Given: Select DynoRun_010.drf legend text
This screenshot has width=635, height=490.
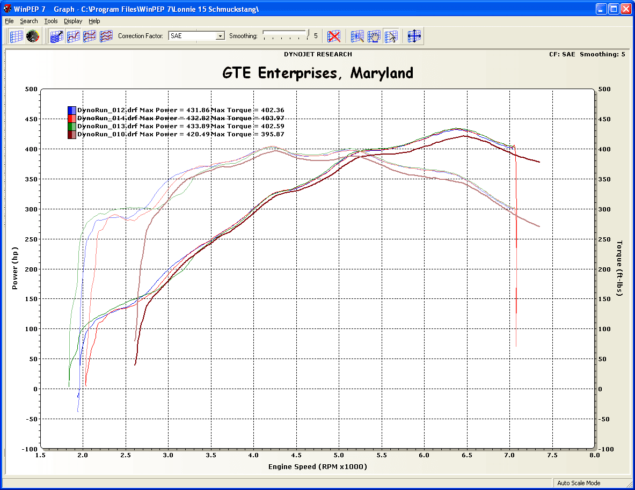Looking at the screenshot, I should pos(107,135).
